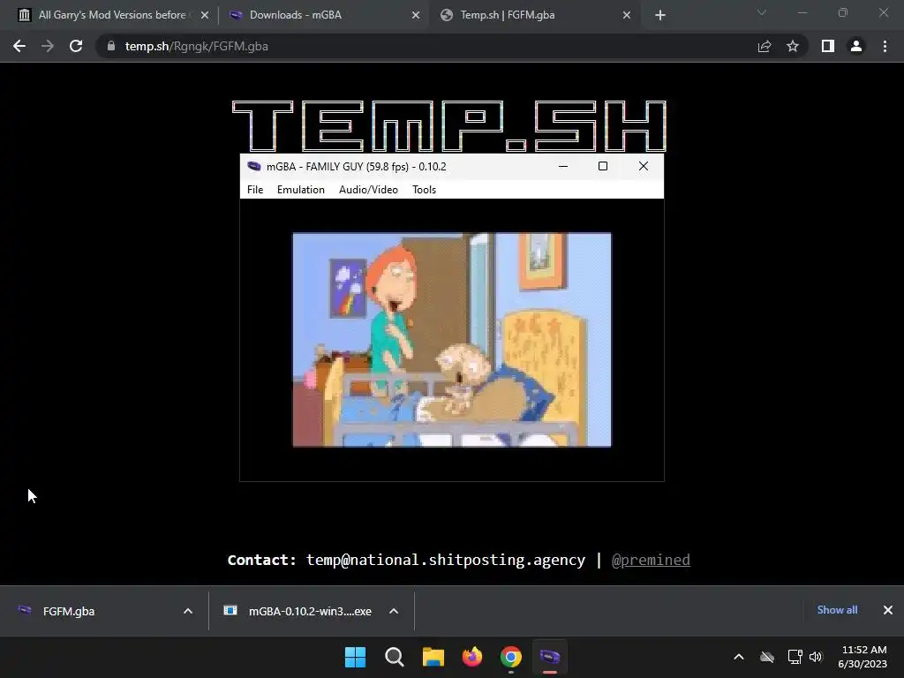Open the volume speaker control
The width and height of the screenshot is (904, 678).
816,657
